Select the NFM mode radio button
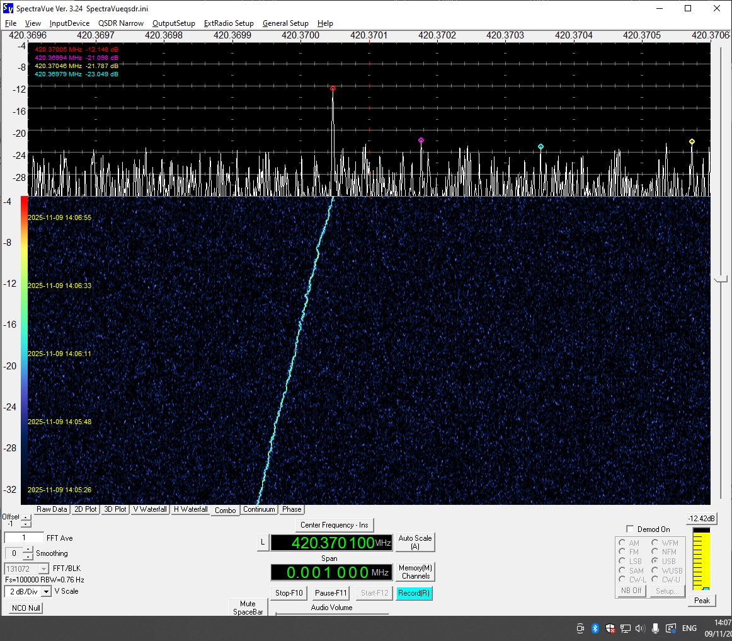 (x=655, y=551)
